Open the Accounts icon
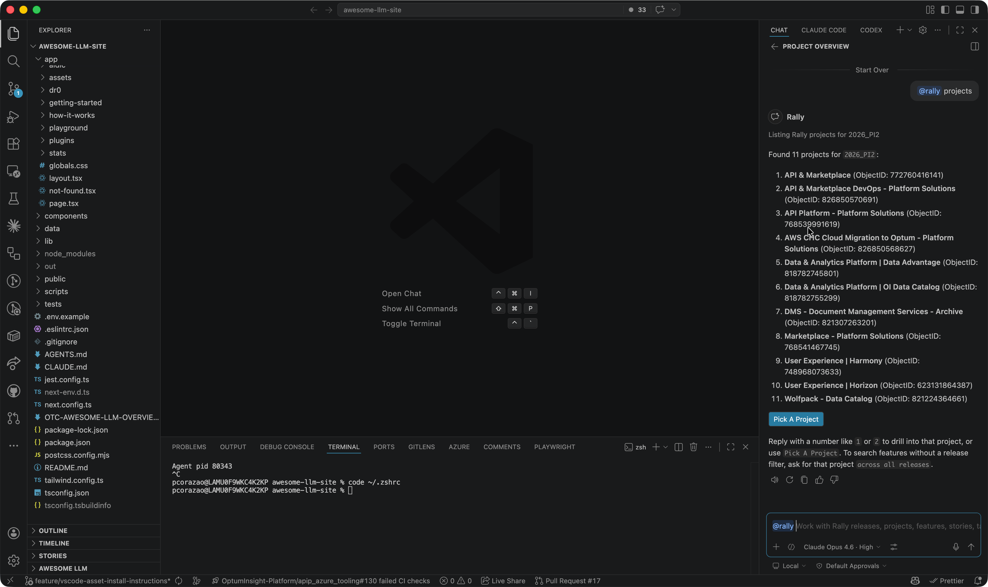The height and width of the screenshot is (587, 988). [13, 533]
